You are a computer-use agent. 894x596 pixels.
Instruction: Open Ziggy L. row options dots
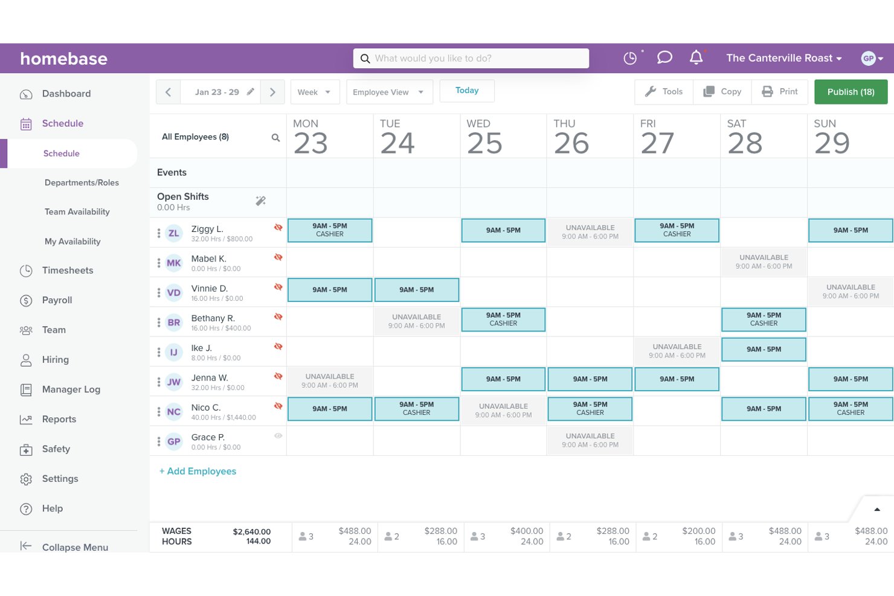tap(159, 233)
